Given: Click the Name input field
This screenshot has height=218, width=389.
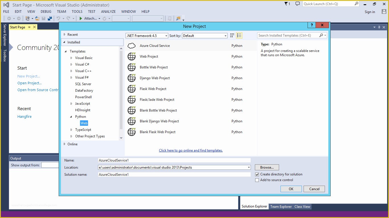Looking at the screenshot, I should click(x=174, y=160).
